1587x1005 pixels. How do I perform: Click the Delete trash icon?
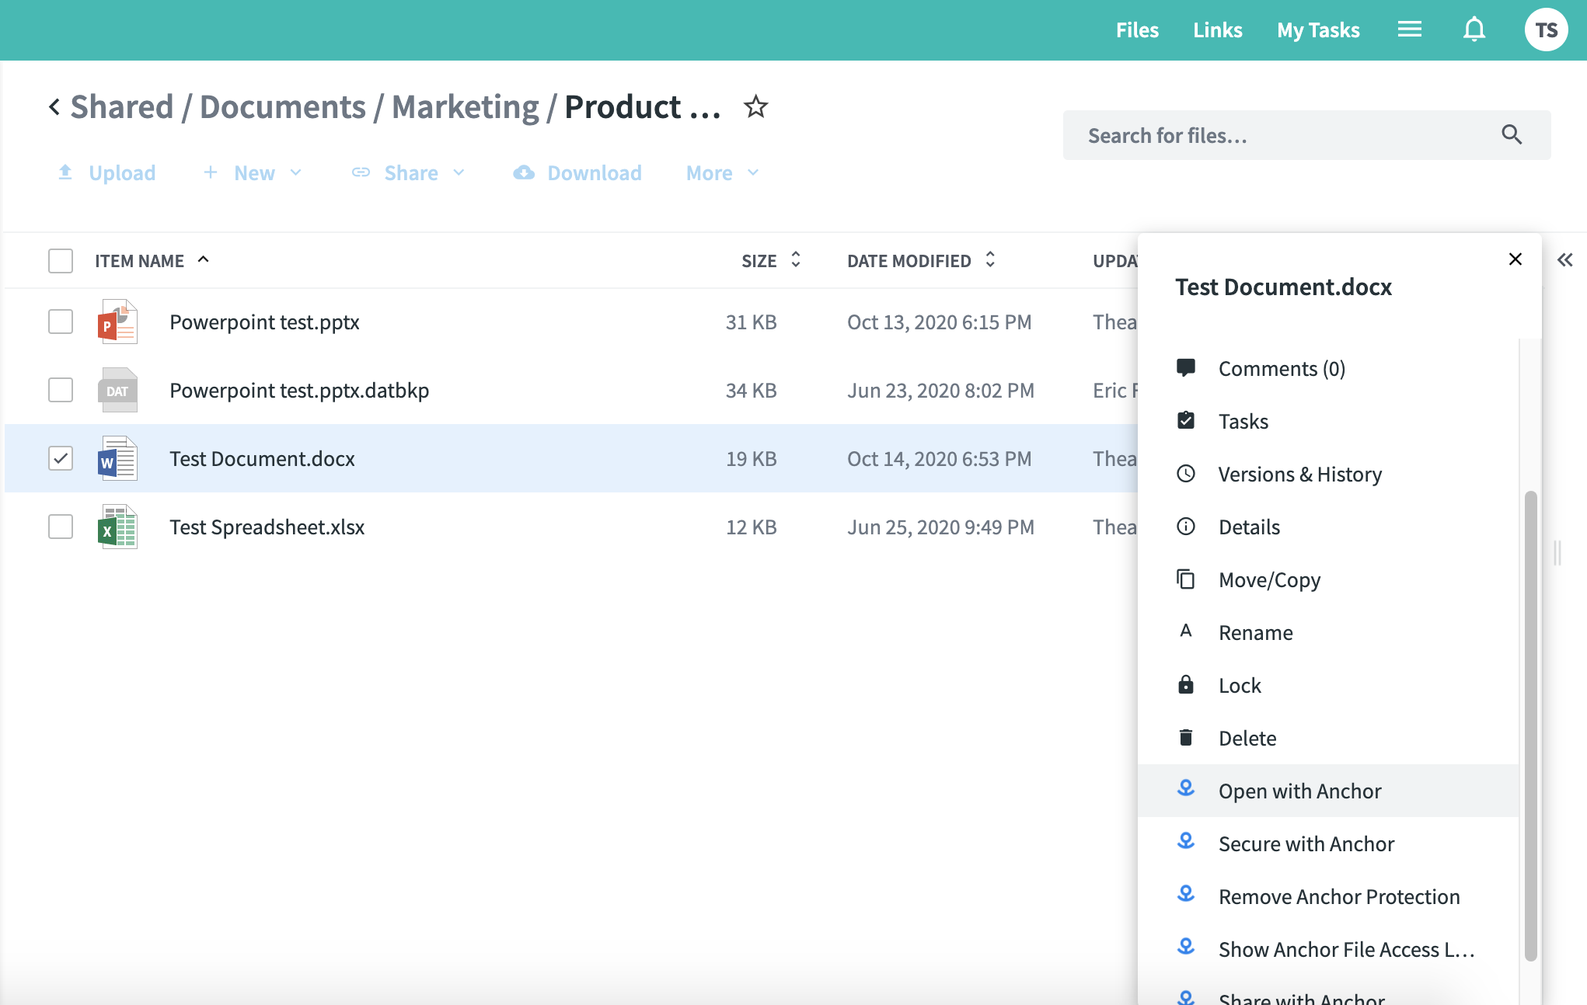pyautogui.click(x=1185, y=738)
